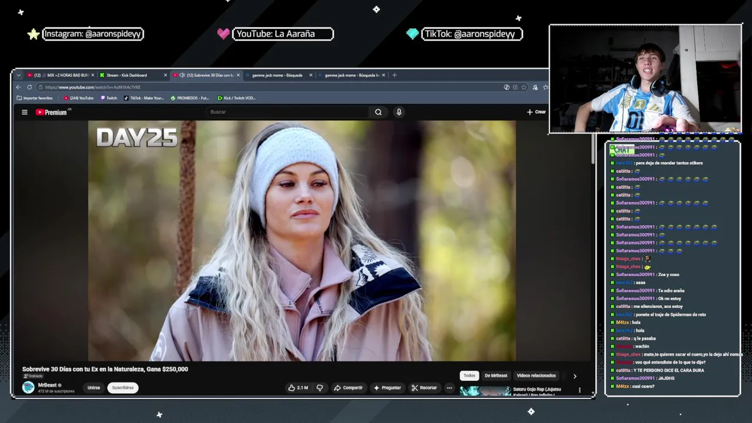
Task: Click the YouTube: La Aaraña overlay label
Action: click(283, 34)
